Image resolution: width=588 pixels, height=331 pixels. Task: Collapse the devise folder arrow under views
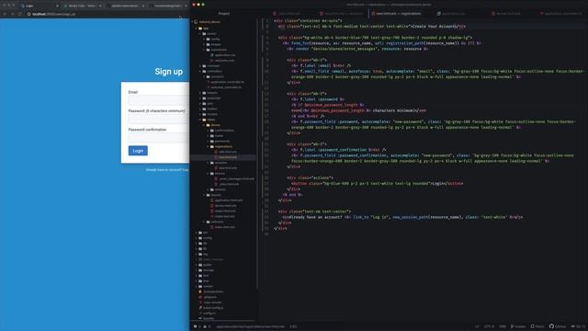[x=204, y=125]
